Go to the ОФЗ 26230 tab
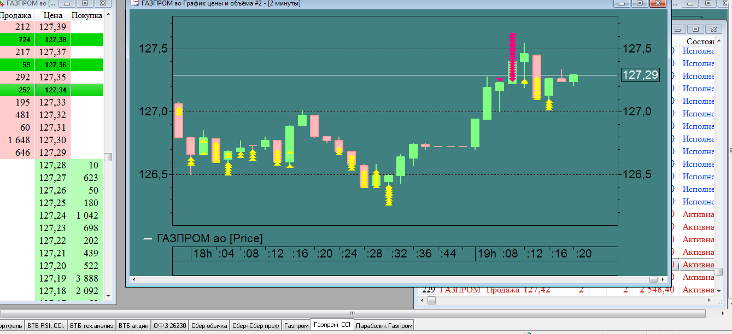 click(x=169, y=325)
